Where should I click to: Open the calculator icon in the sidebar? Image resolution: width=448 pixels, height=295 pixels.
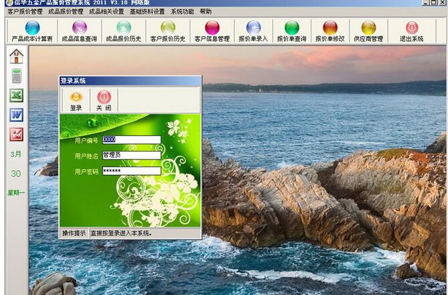click(16, 76)
